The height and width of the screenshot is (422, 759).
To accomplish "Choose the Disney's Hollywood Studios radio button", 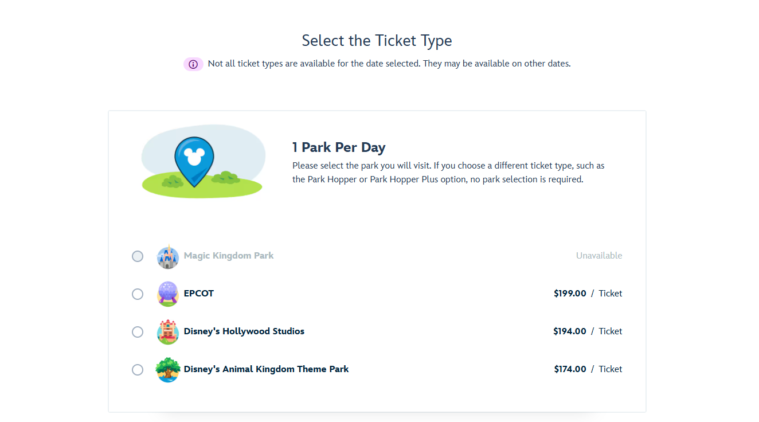I will point(138,332).
